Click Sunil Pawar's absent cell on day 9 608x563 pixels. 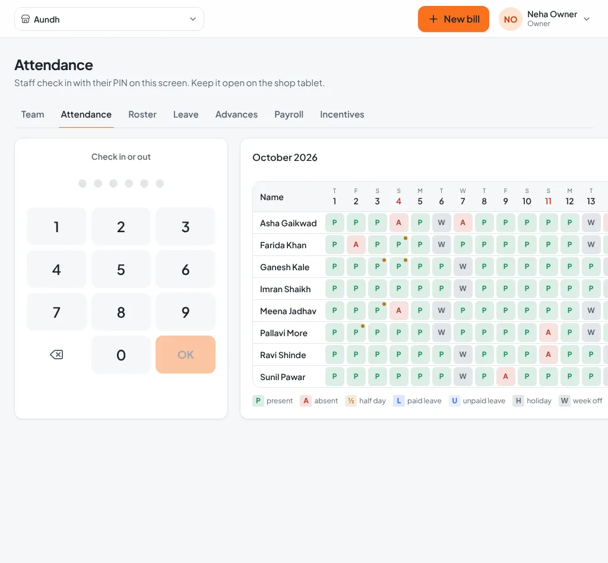506,377
